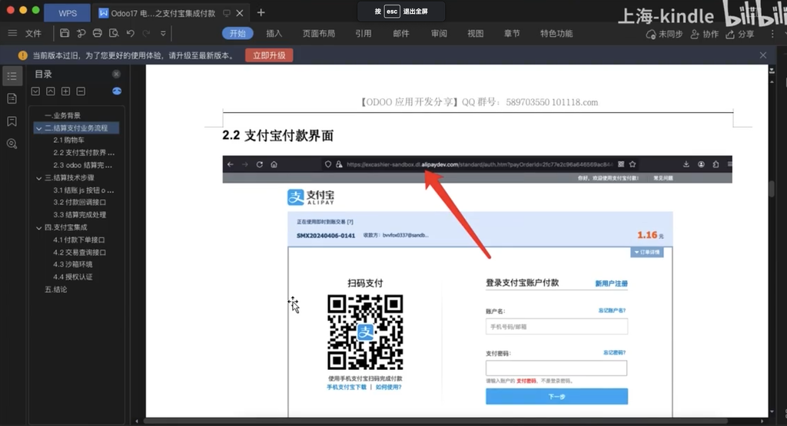Expand the quick access toolbar customize arrow
This screenshot has height=426, width=787.
[163, 34]
